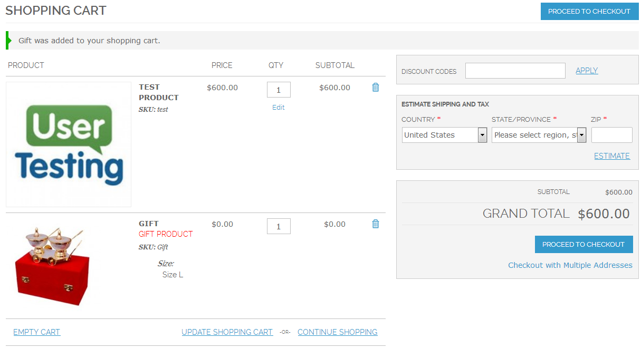Focus the Discount Codes input field
Image resolution: width=641 pixels, height=348 pixels.
click(515, 71)
